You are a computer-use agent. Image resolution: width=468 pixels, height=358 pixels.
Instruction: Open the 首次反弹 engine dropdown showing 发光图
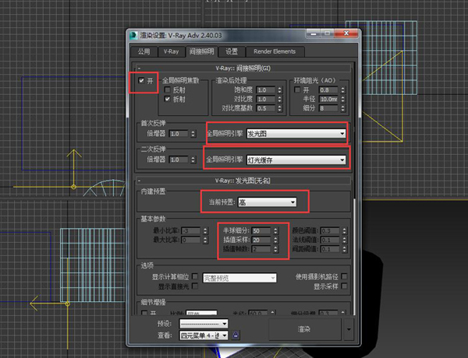[x=295, y=134]
